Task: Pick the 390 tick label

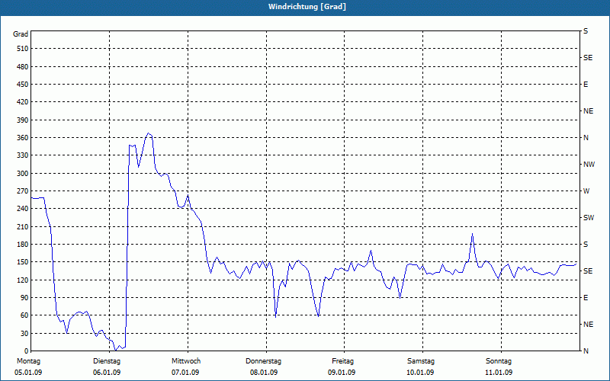Action: click(x=23, y=120)
